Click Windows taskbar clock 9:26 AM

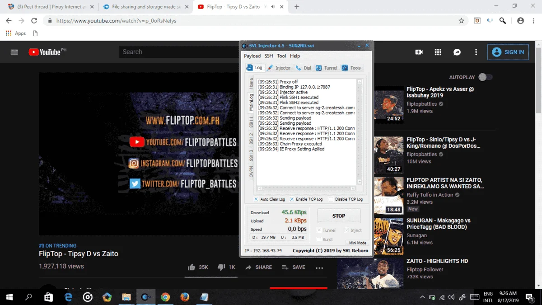click(508, 294)
